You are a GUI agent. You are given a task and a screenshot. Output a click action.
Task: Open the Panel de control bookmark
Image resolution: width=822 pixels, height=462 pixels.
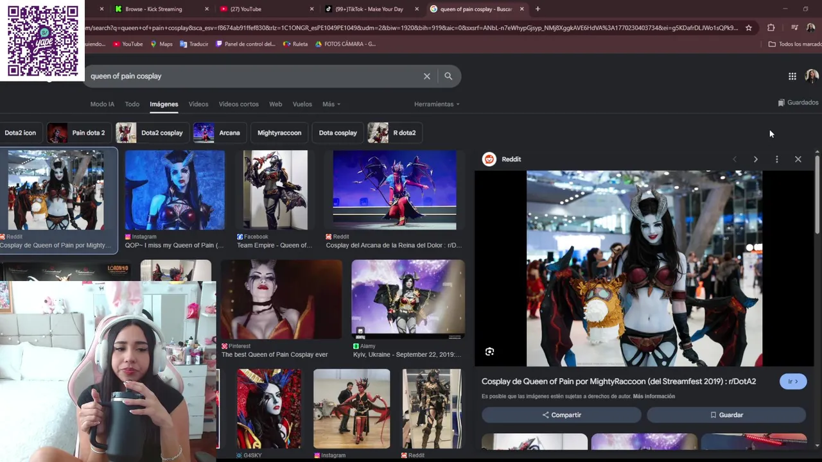[245, 44]
